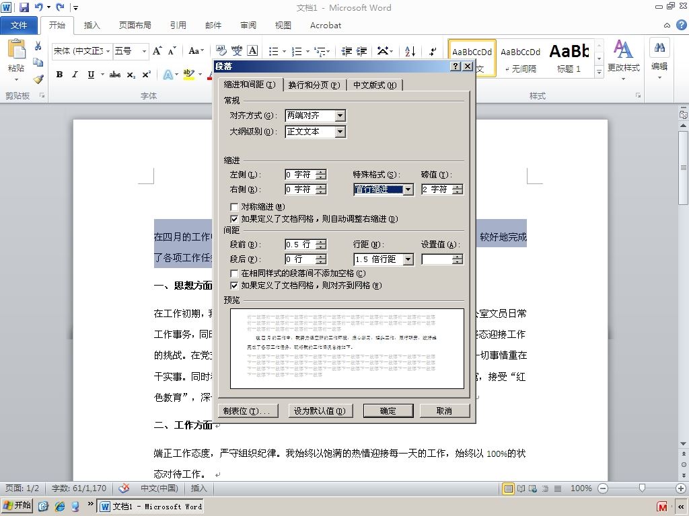
Task: Apply strikethrough formatting
Action: tap(115, 75)
